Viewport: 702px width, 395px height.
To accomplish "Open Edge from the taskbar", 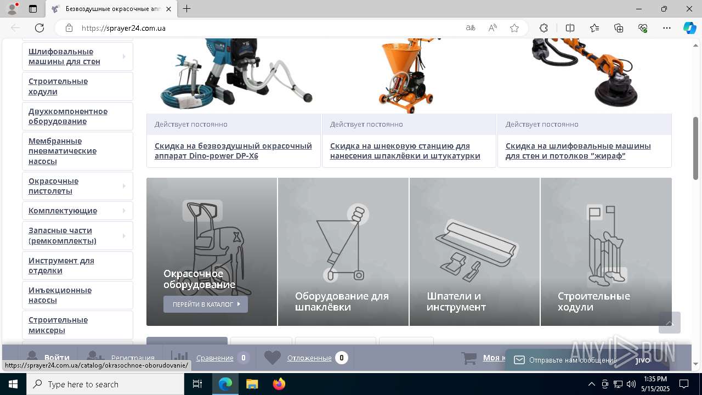I will (x=225, y=384).
